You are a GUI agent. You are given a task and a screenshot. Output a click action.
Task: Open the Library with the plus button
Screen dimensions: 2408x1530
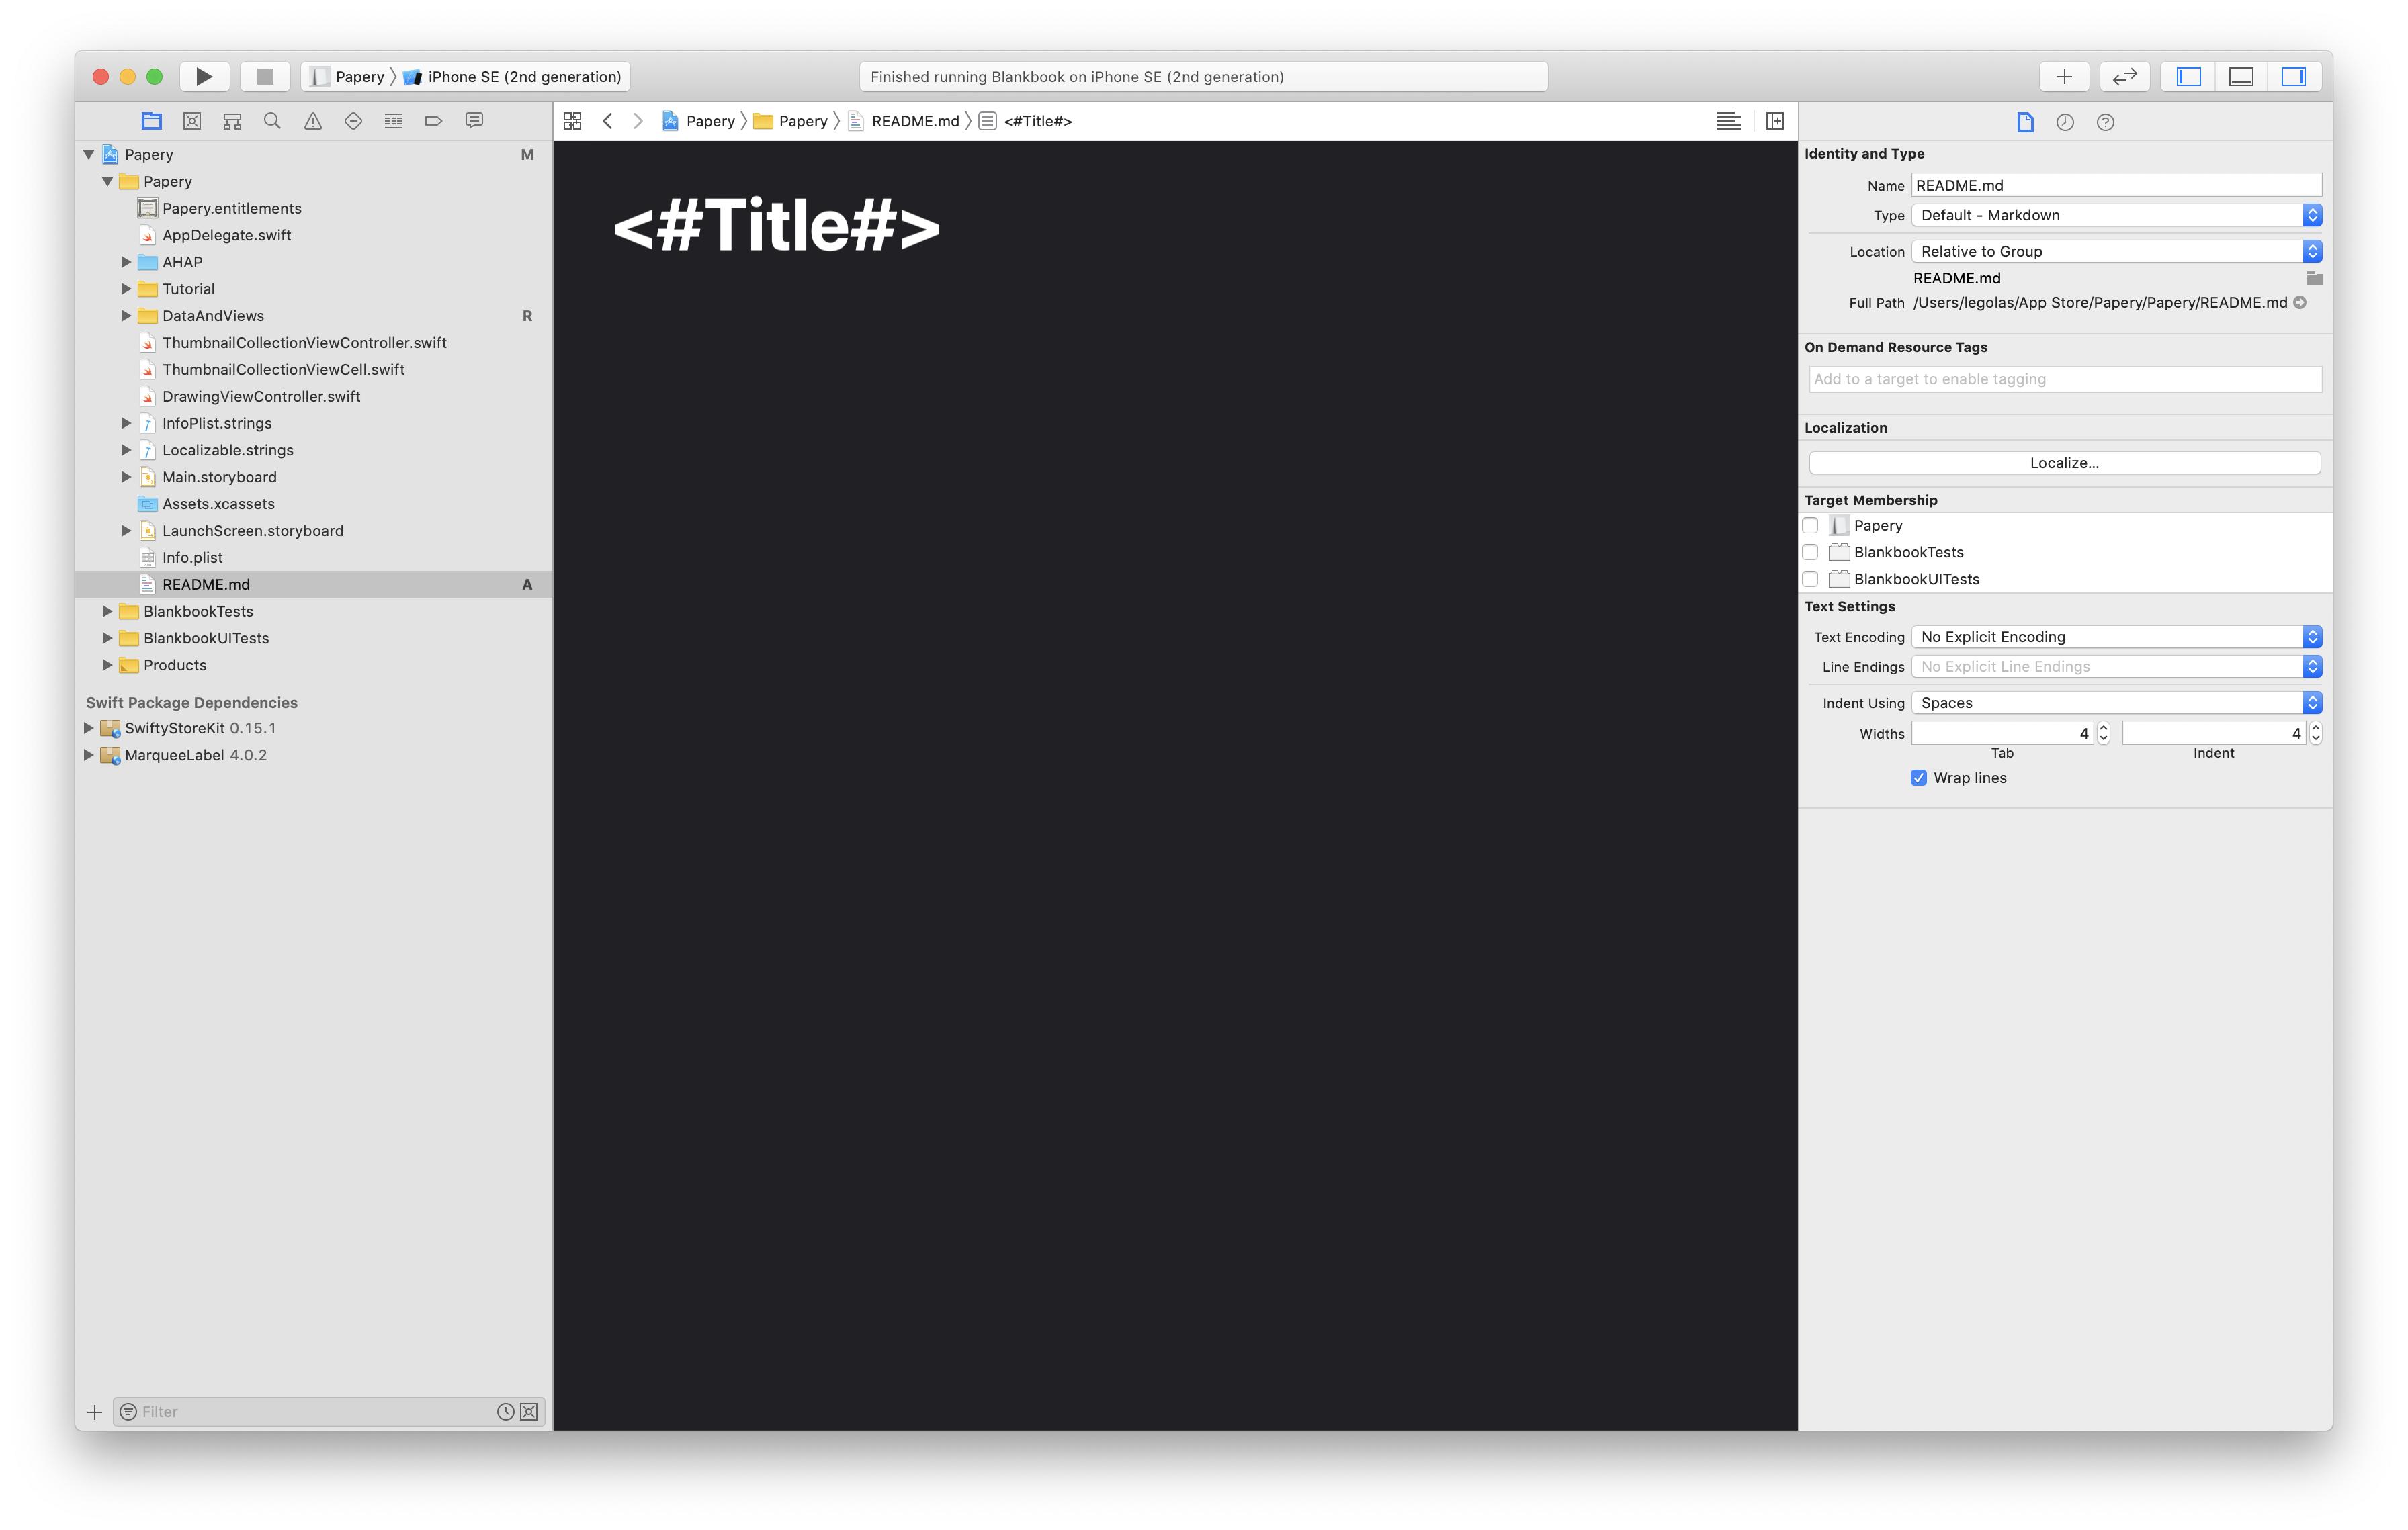point(2063,76)
